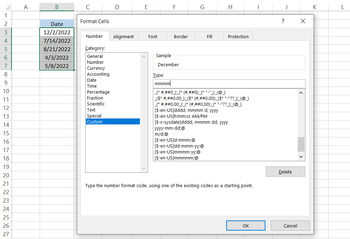Viewport: 350px width, 239px height.
Task: Click inside the Type input field
Action: [x=229, y=83]
